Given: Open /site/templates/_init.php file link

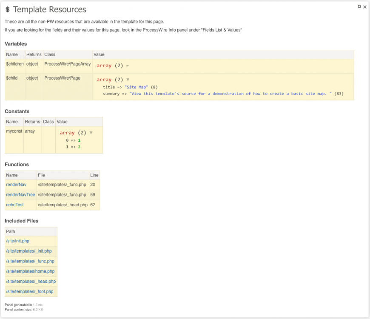Looking at the screenshot, I should coord(29,251).
